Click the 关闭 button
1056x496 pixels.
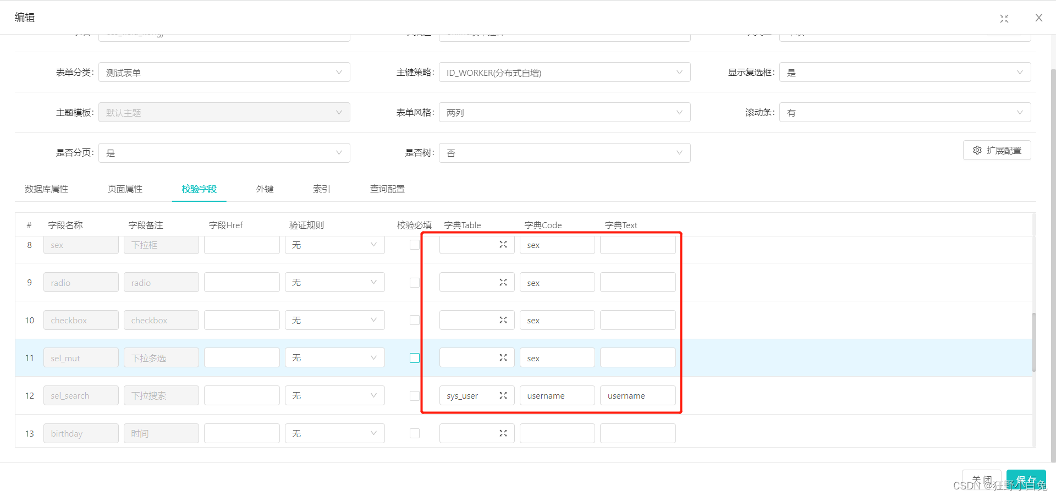(981, 479)
